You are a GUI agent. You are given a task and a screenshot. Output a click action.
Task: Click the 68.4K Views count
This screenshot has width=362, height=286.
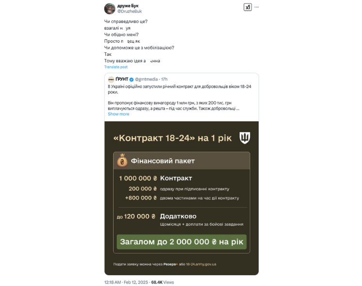[162, 282]
